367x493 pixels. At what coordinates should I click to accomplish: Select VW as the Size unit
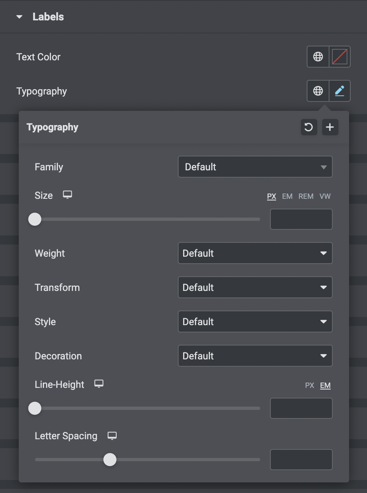coord(325,196)
